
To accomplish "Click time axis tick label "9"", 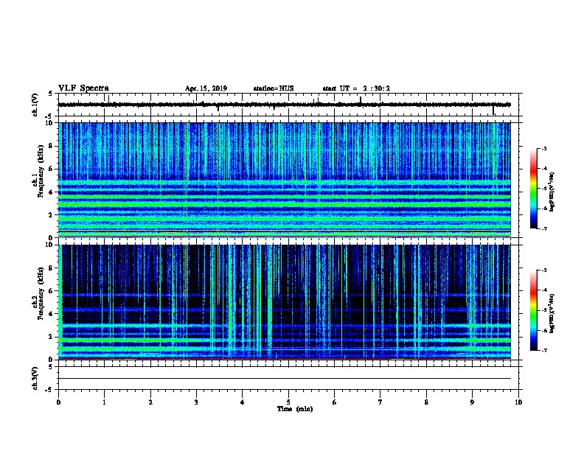I will tap(472, 402).
